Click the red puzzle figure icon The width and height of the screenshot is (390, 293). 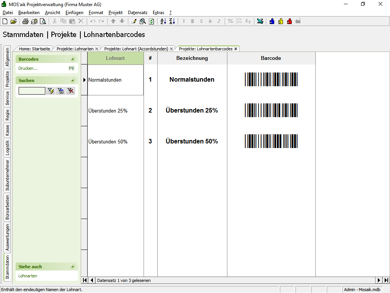(289, 21)
